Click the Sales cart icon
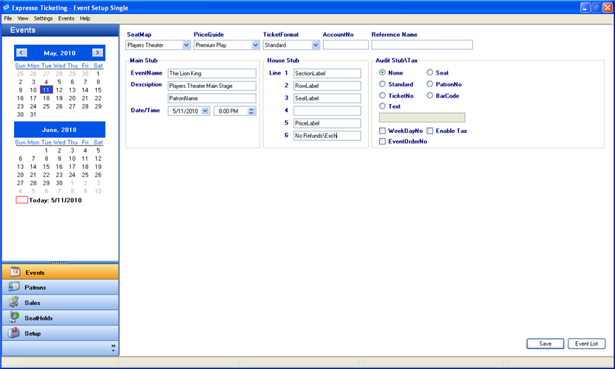Viewport: 615px width, 369px height. 14,303
